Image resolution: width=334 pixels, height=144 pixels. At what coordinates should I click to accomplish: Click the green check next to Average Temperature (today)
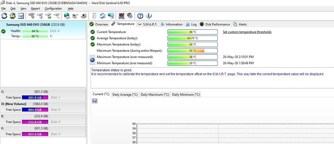tap(93, 38)
